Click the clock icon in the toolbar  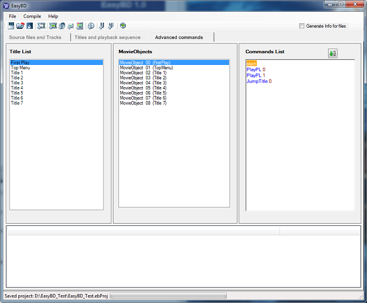91,26
